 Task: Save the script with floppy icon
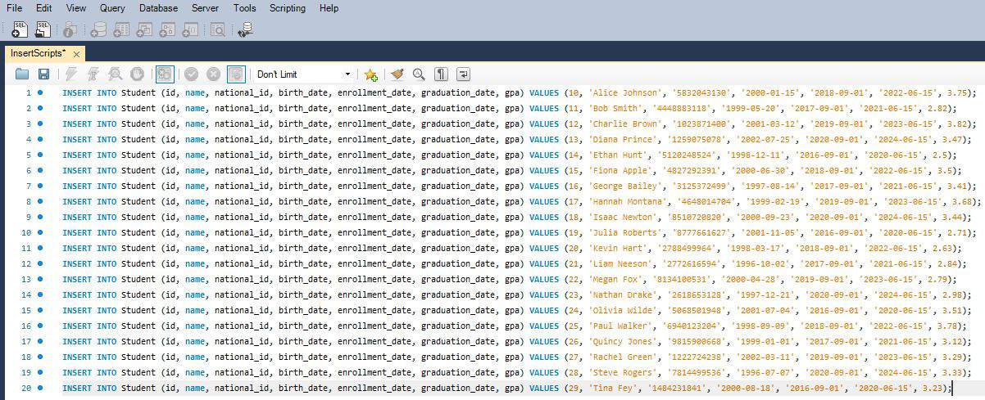(x=43, y=74)
